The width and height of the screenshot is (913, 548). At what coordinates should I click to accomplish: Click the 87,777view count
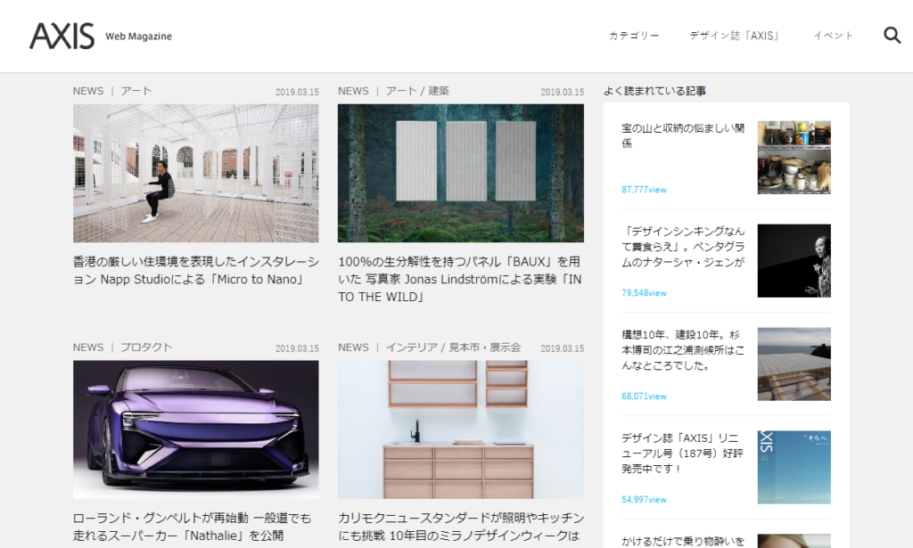pos(644,190)
